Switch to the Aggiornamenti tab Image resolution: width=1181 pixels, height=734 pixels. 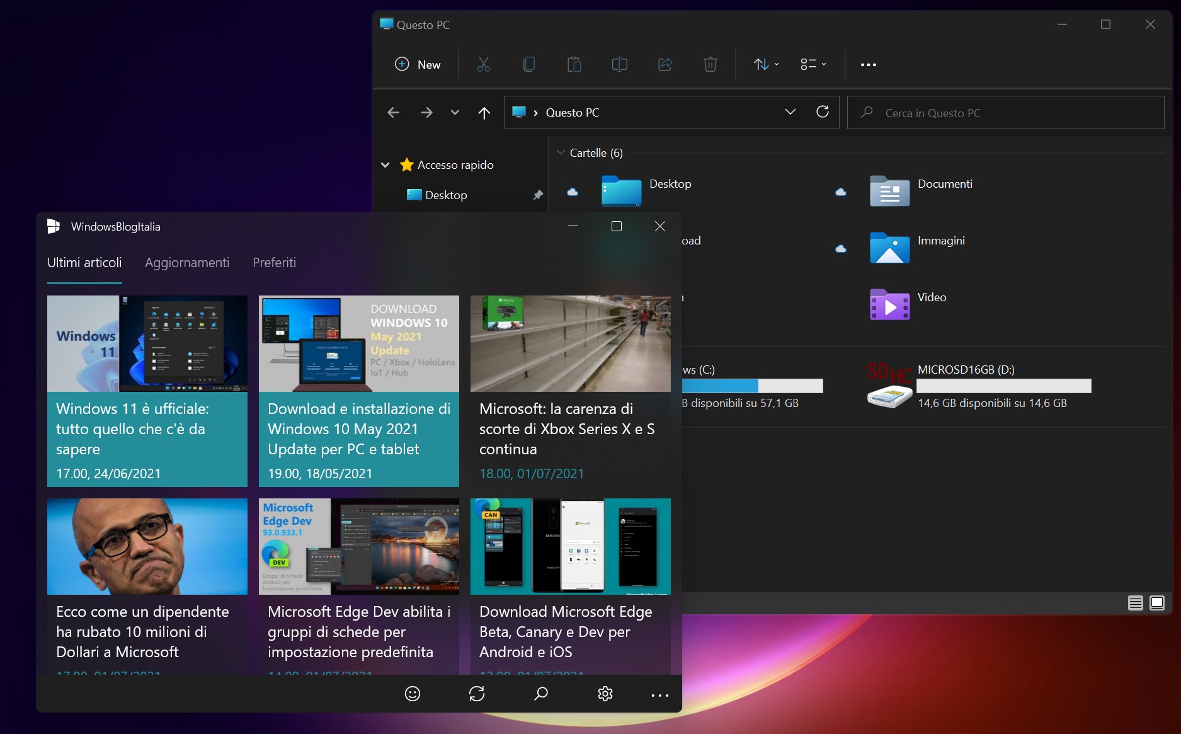(x=187, y=263)
